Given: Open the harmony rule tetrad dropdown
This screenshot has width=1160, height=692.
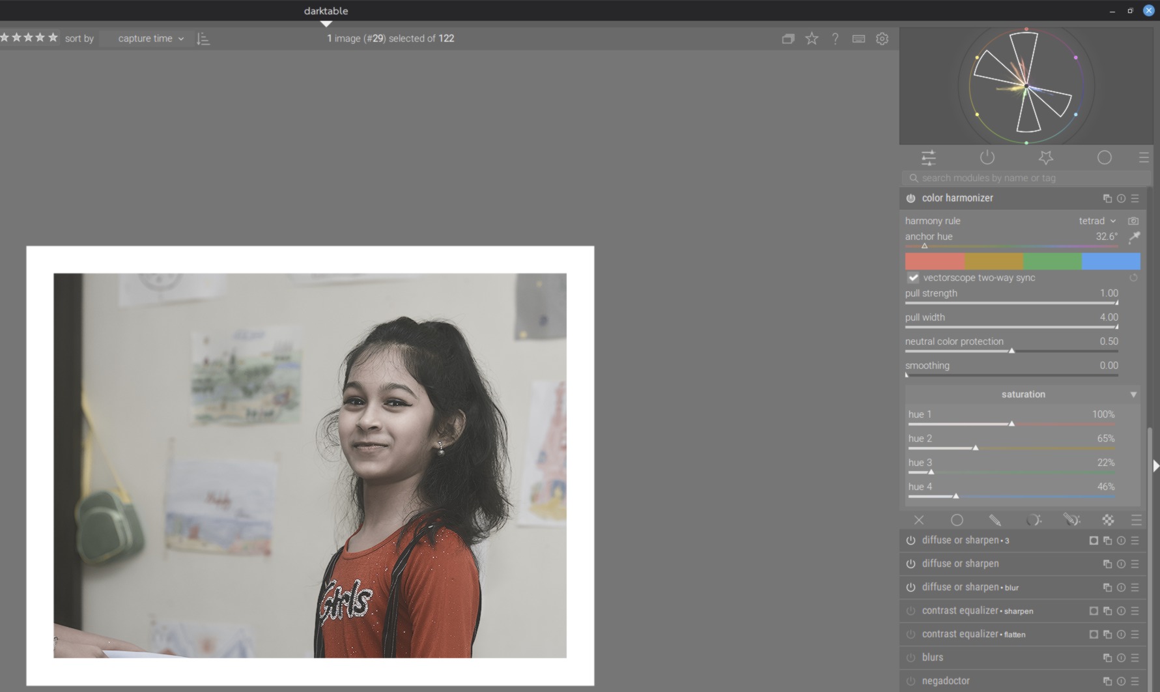Looking at the screenshot, I should tap(1097, 221).
